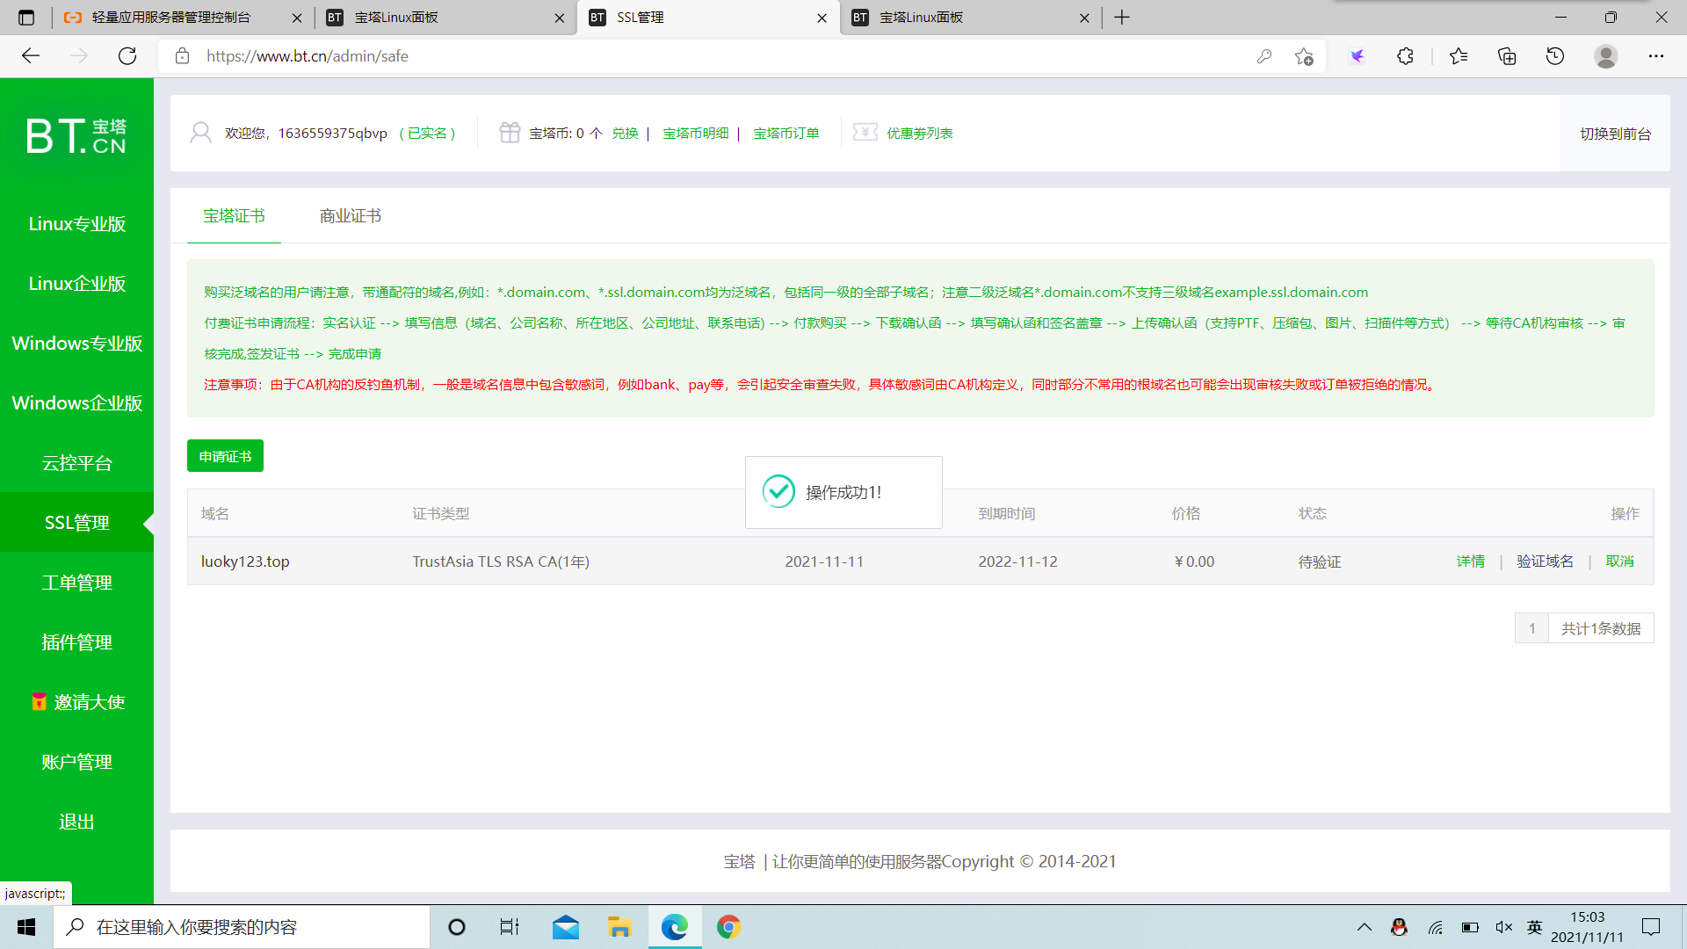This screenshot has width=1687, height=949.
Task: Launch Google Chrome from taskbar
Action: coord(728,927)
